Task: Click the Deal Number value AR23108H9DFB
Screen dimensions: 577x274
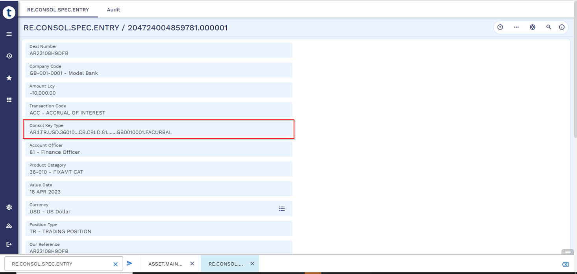Action: click(49, 53)
